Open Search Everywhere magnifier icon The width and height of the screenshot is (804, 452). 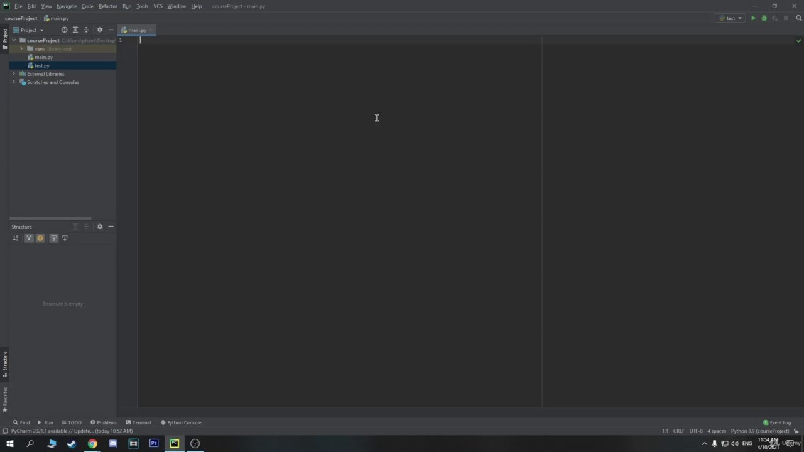(x=799, y=18)
